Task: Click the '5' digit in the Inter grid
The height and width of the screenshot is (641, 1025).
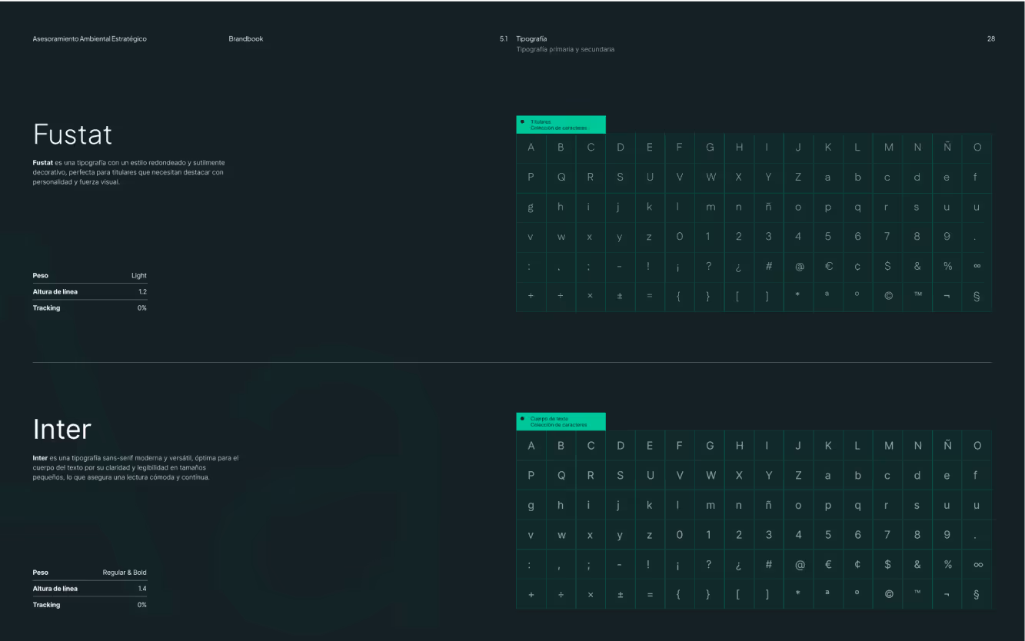Action: (x=828, y=535)
